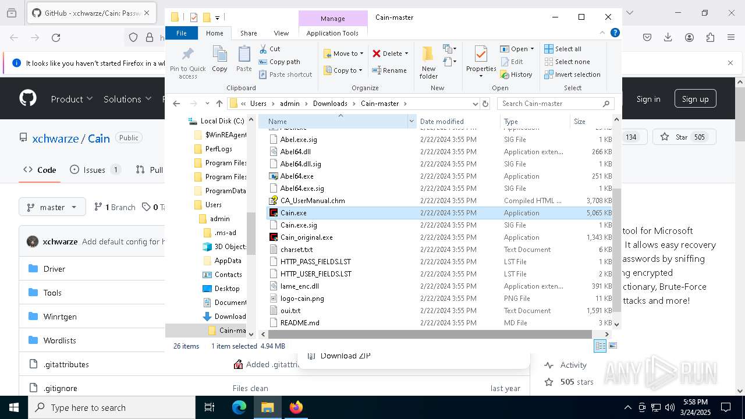Select Abel64.exe in file list

tap(297, 176)
